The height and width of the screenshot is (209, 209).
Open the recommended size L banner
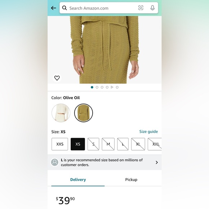point(104,163)
